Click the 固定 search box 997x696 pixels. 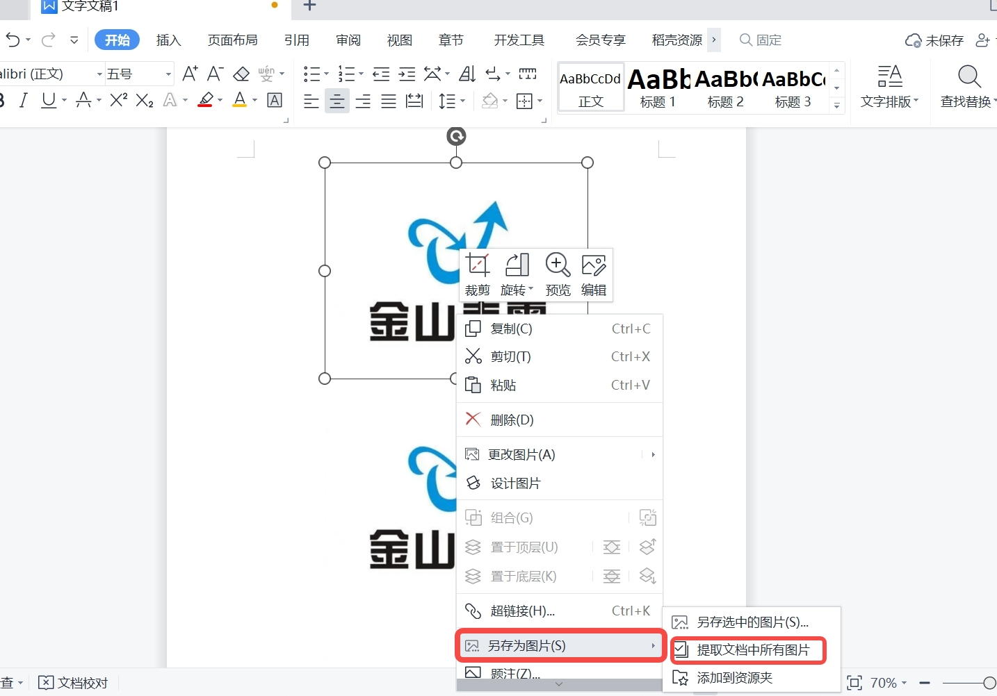point(761,40)
